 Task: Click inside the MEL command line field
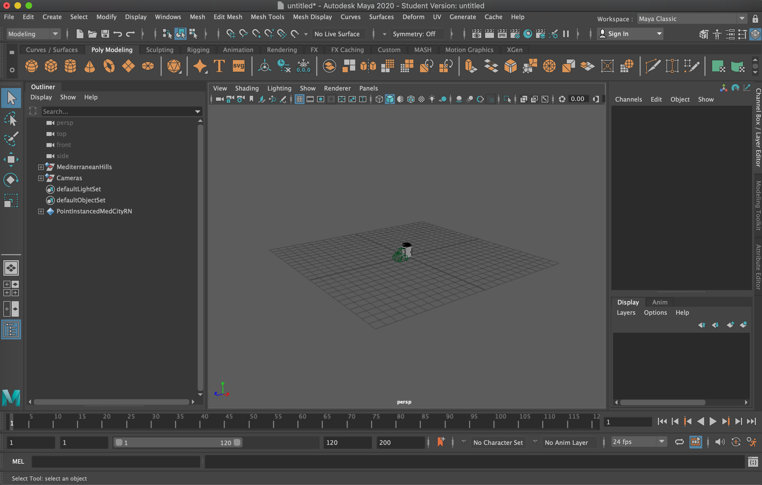pyautogui.click(x=115, y=461)
